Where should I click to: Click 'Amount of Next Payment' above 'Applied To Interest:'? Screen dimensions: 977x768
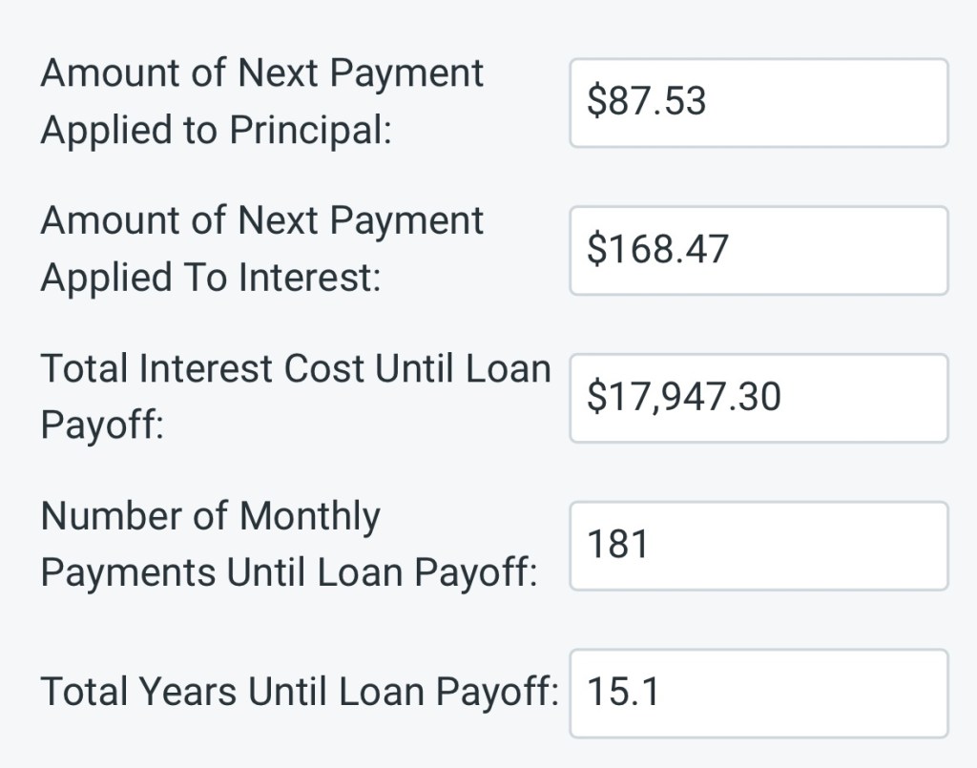tap(261, 221)
